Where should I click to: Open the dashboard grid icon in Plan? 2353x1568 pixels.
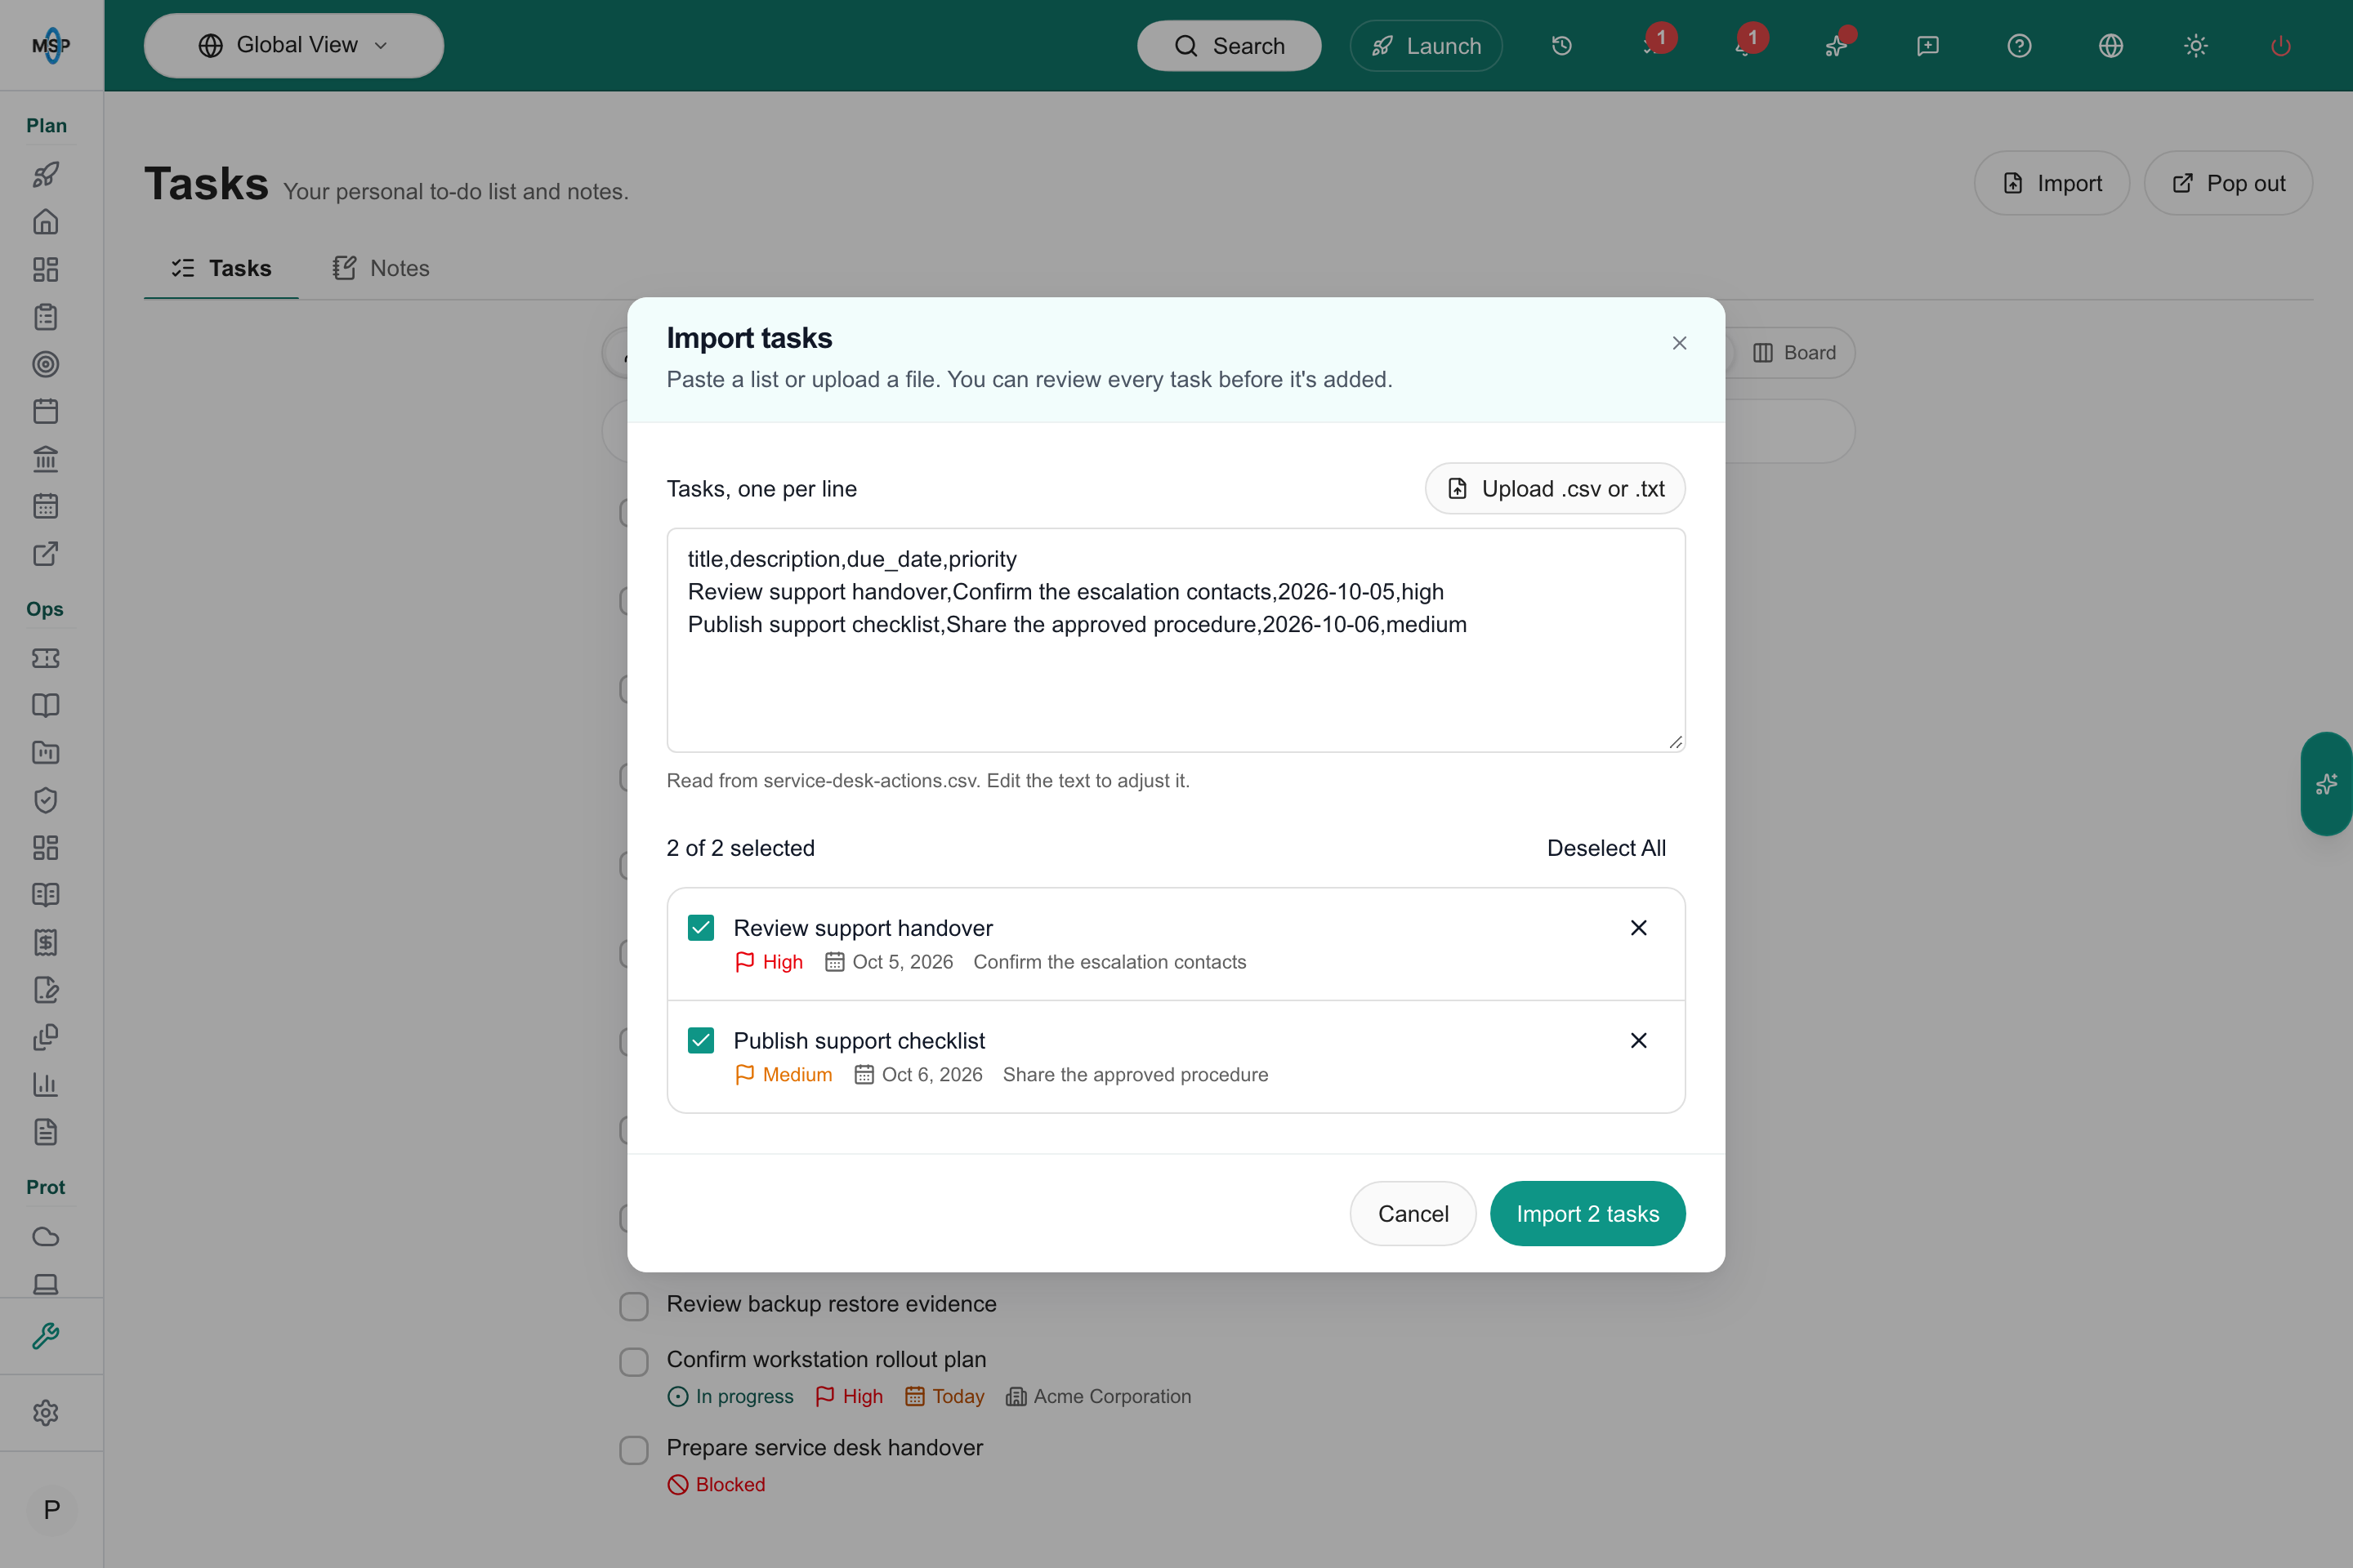(x=46, y=269)
